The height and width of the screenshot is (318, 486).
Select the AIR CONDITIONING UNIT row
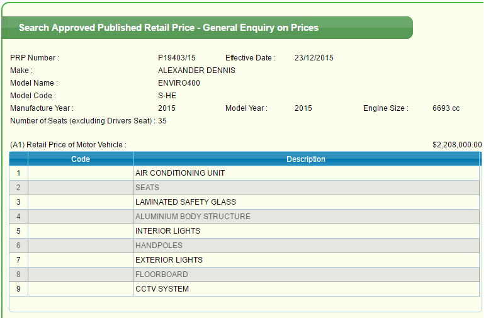180,173
